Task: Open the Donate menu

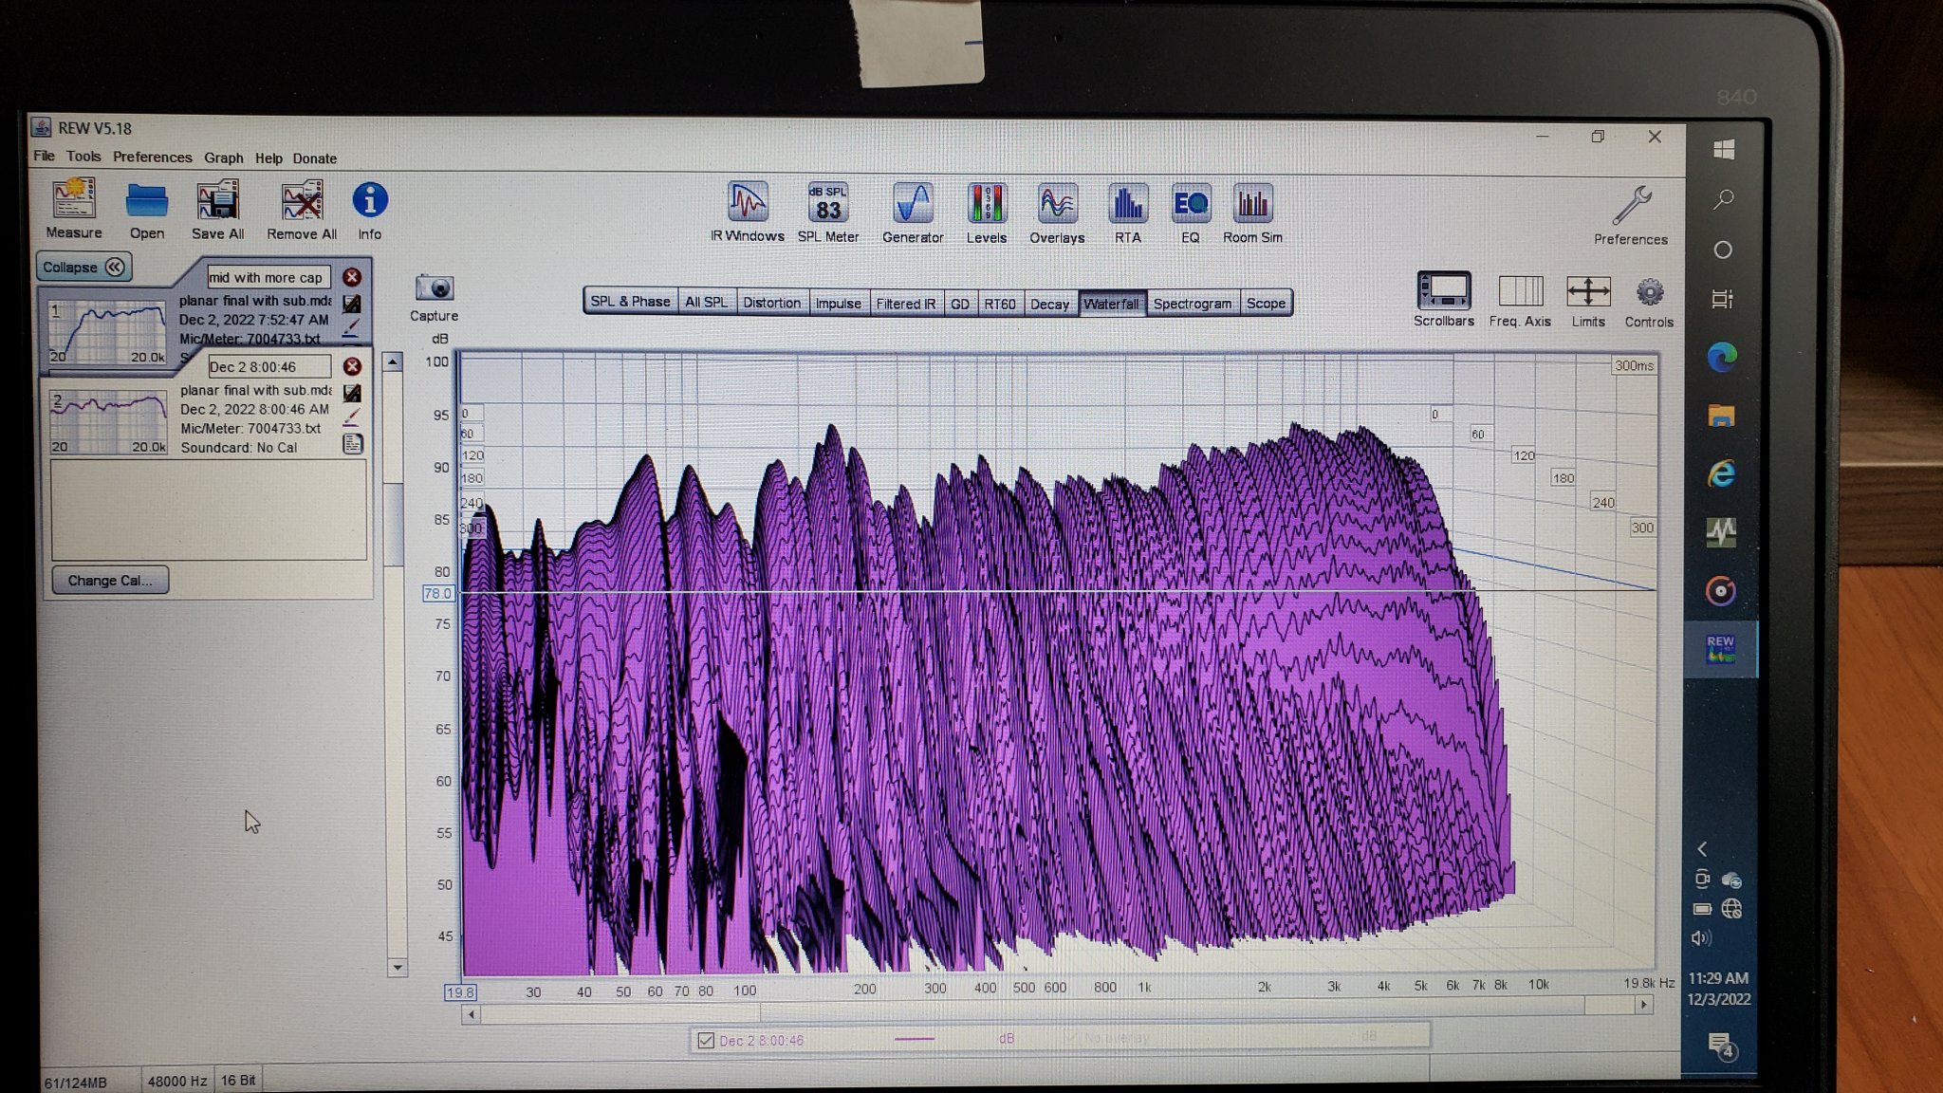Action: (314, 158)
